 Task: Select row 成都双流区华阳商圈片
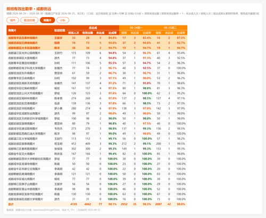click(x=97, y=108)
